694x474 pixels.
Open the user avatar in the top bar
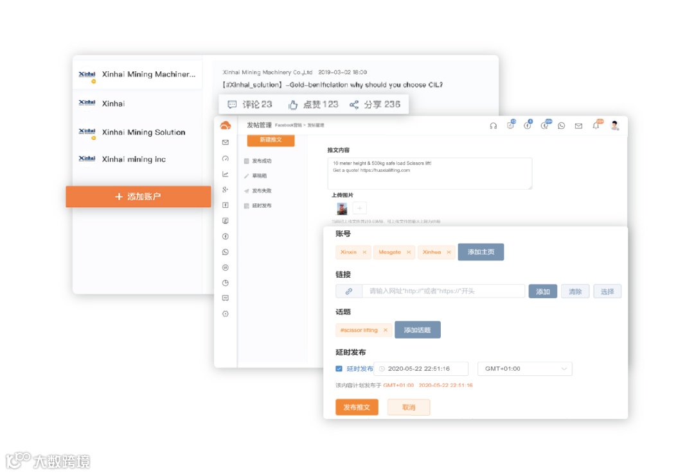coord(614,126)
